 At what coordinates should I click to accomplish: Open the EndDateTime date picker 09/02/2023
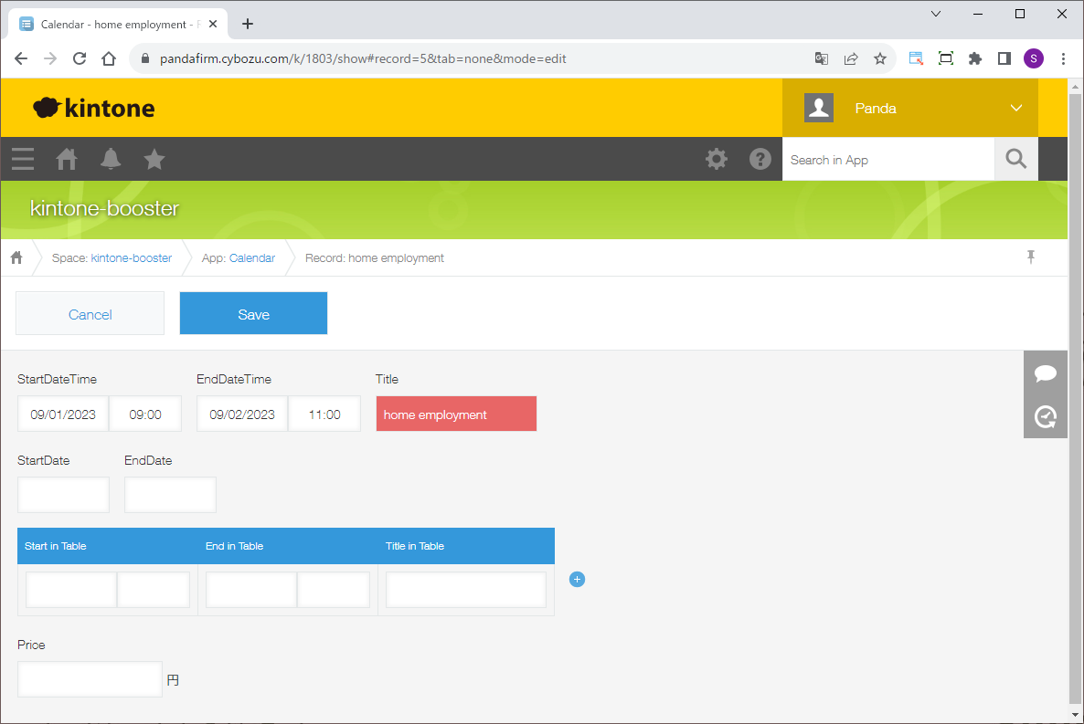pos(242,414)
